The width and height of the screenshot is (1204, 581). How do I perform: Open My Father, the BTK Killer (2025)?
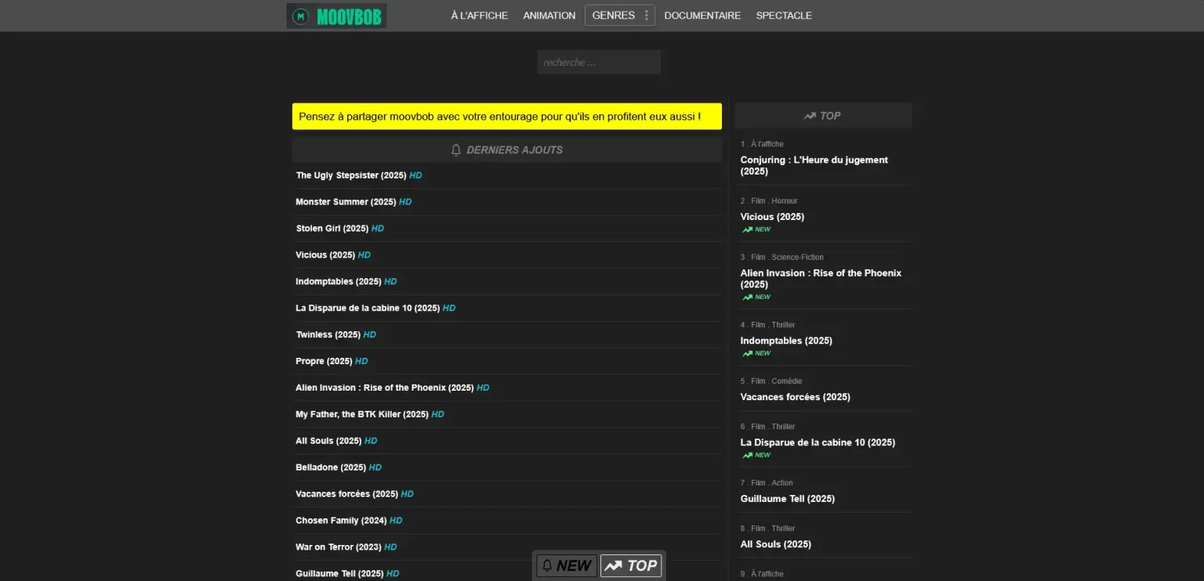point(362,415)
